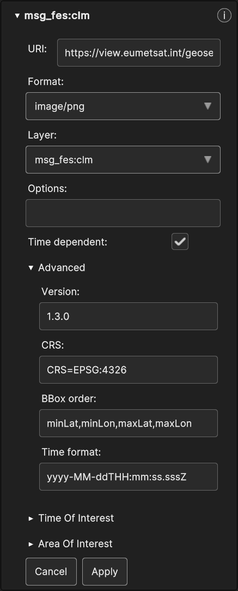Click the URI input field
The image size is (238, 591).
pyautogui.click(x=139, y=53)
